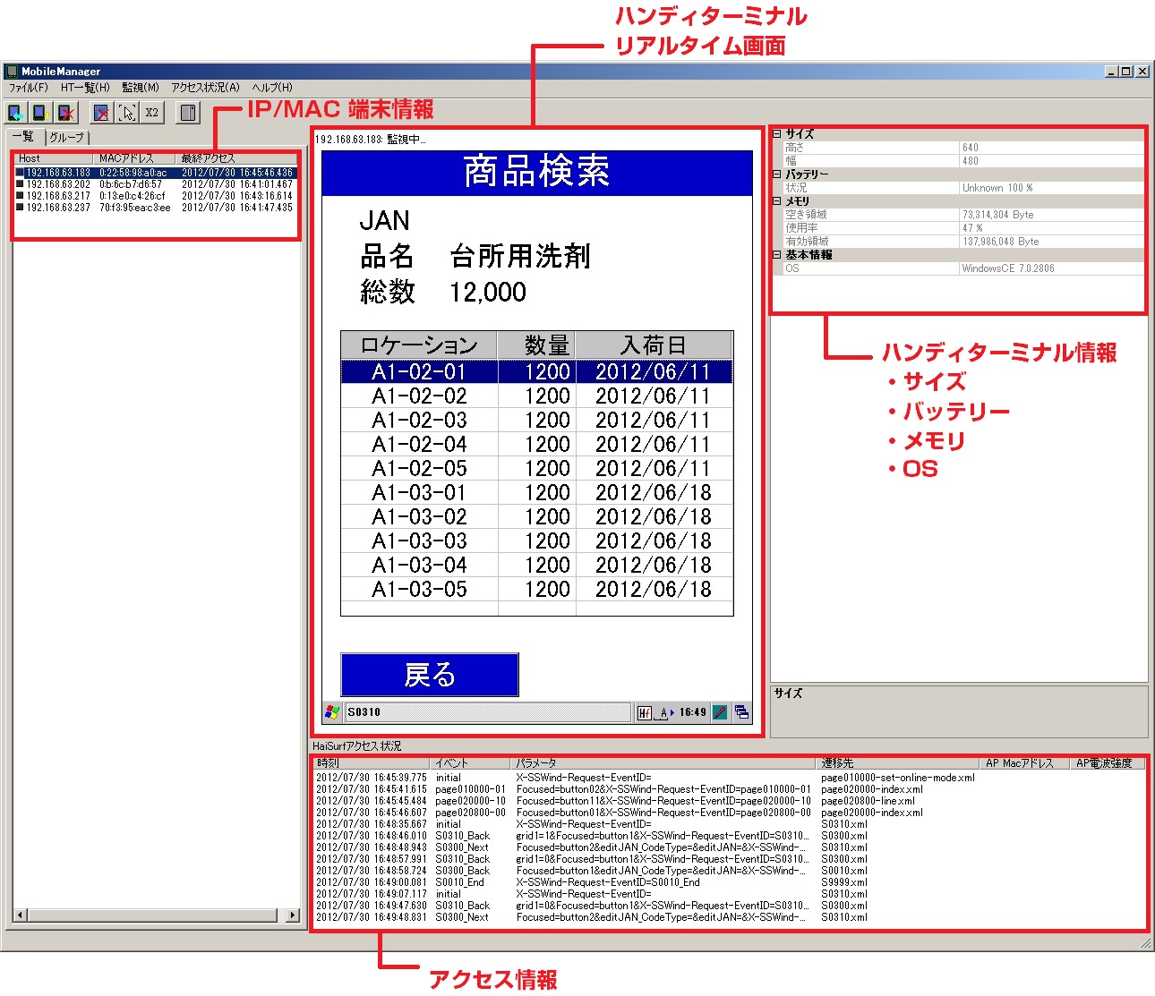The height and width of the screenshot is (996, 1155).
Task: Click the pen icon in terminal statusbar
Action: (x=720, y=712)
